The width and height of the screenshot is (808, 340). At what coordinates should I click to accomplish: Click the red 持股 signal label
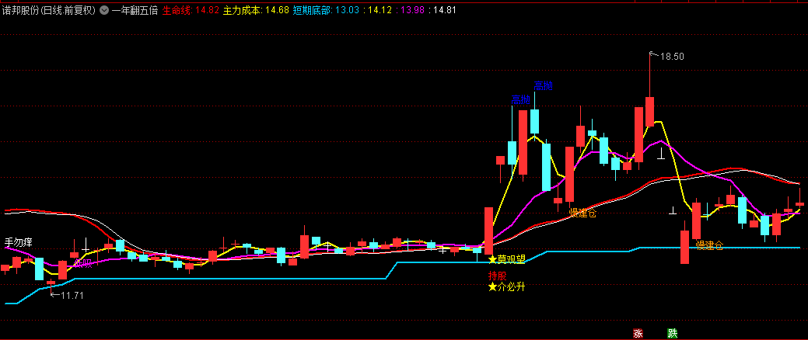(x=497, y=276)
